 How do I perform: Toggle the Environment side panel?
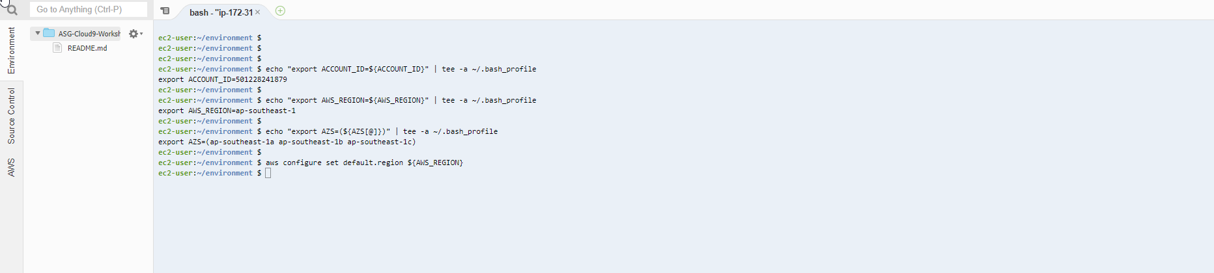pyautogui.click(x=11, y=50)
